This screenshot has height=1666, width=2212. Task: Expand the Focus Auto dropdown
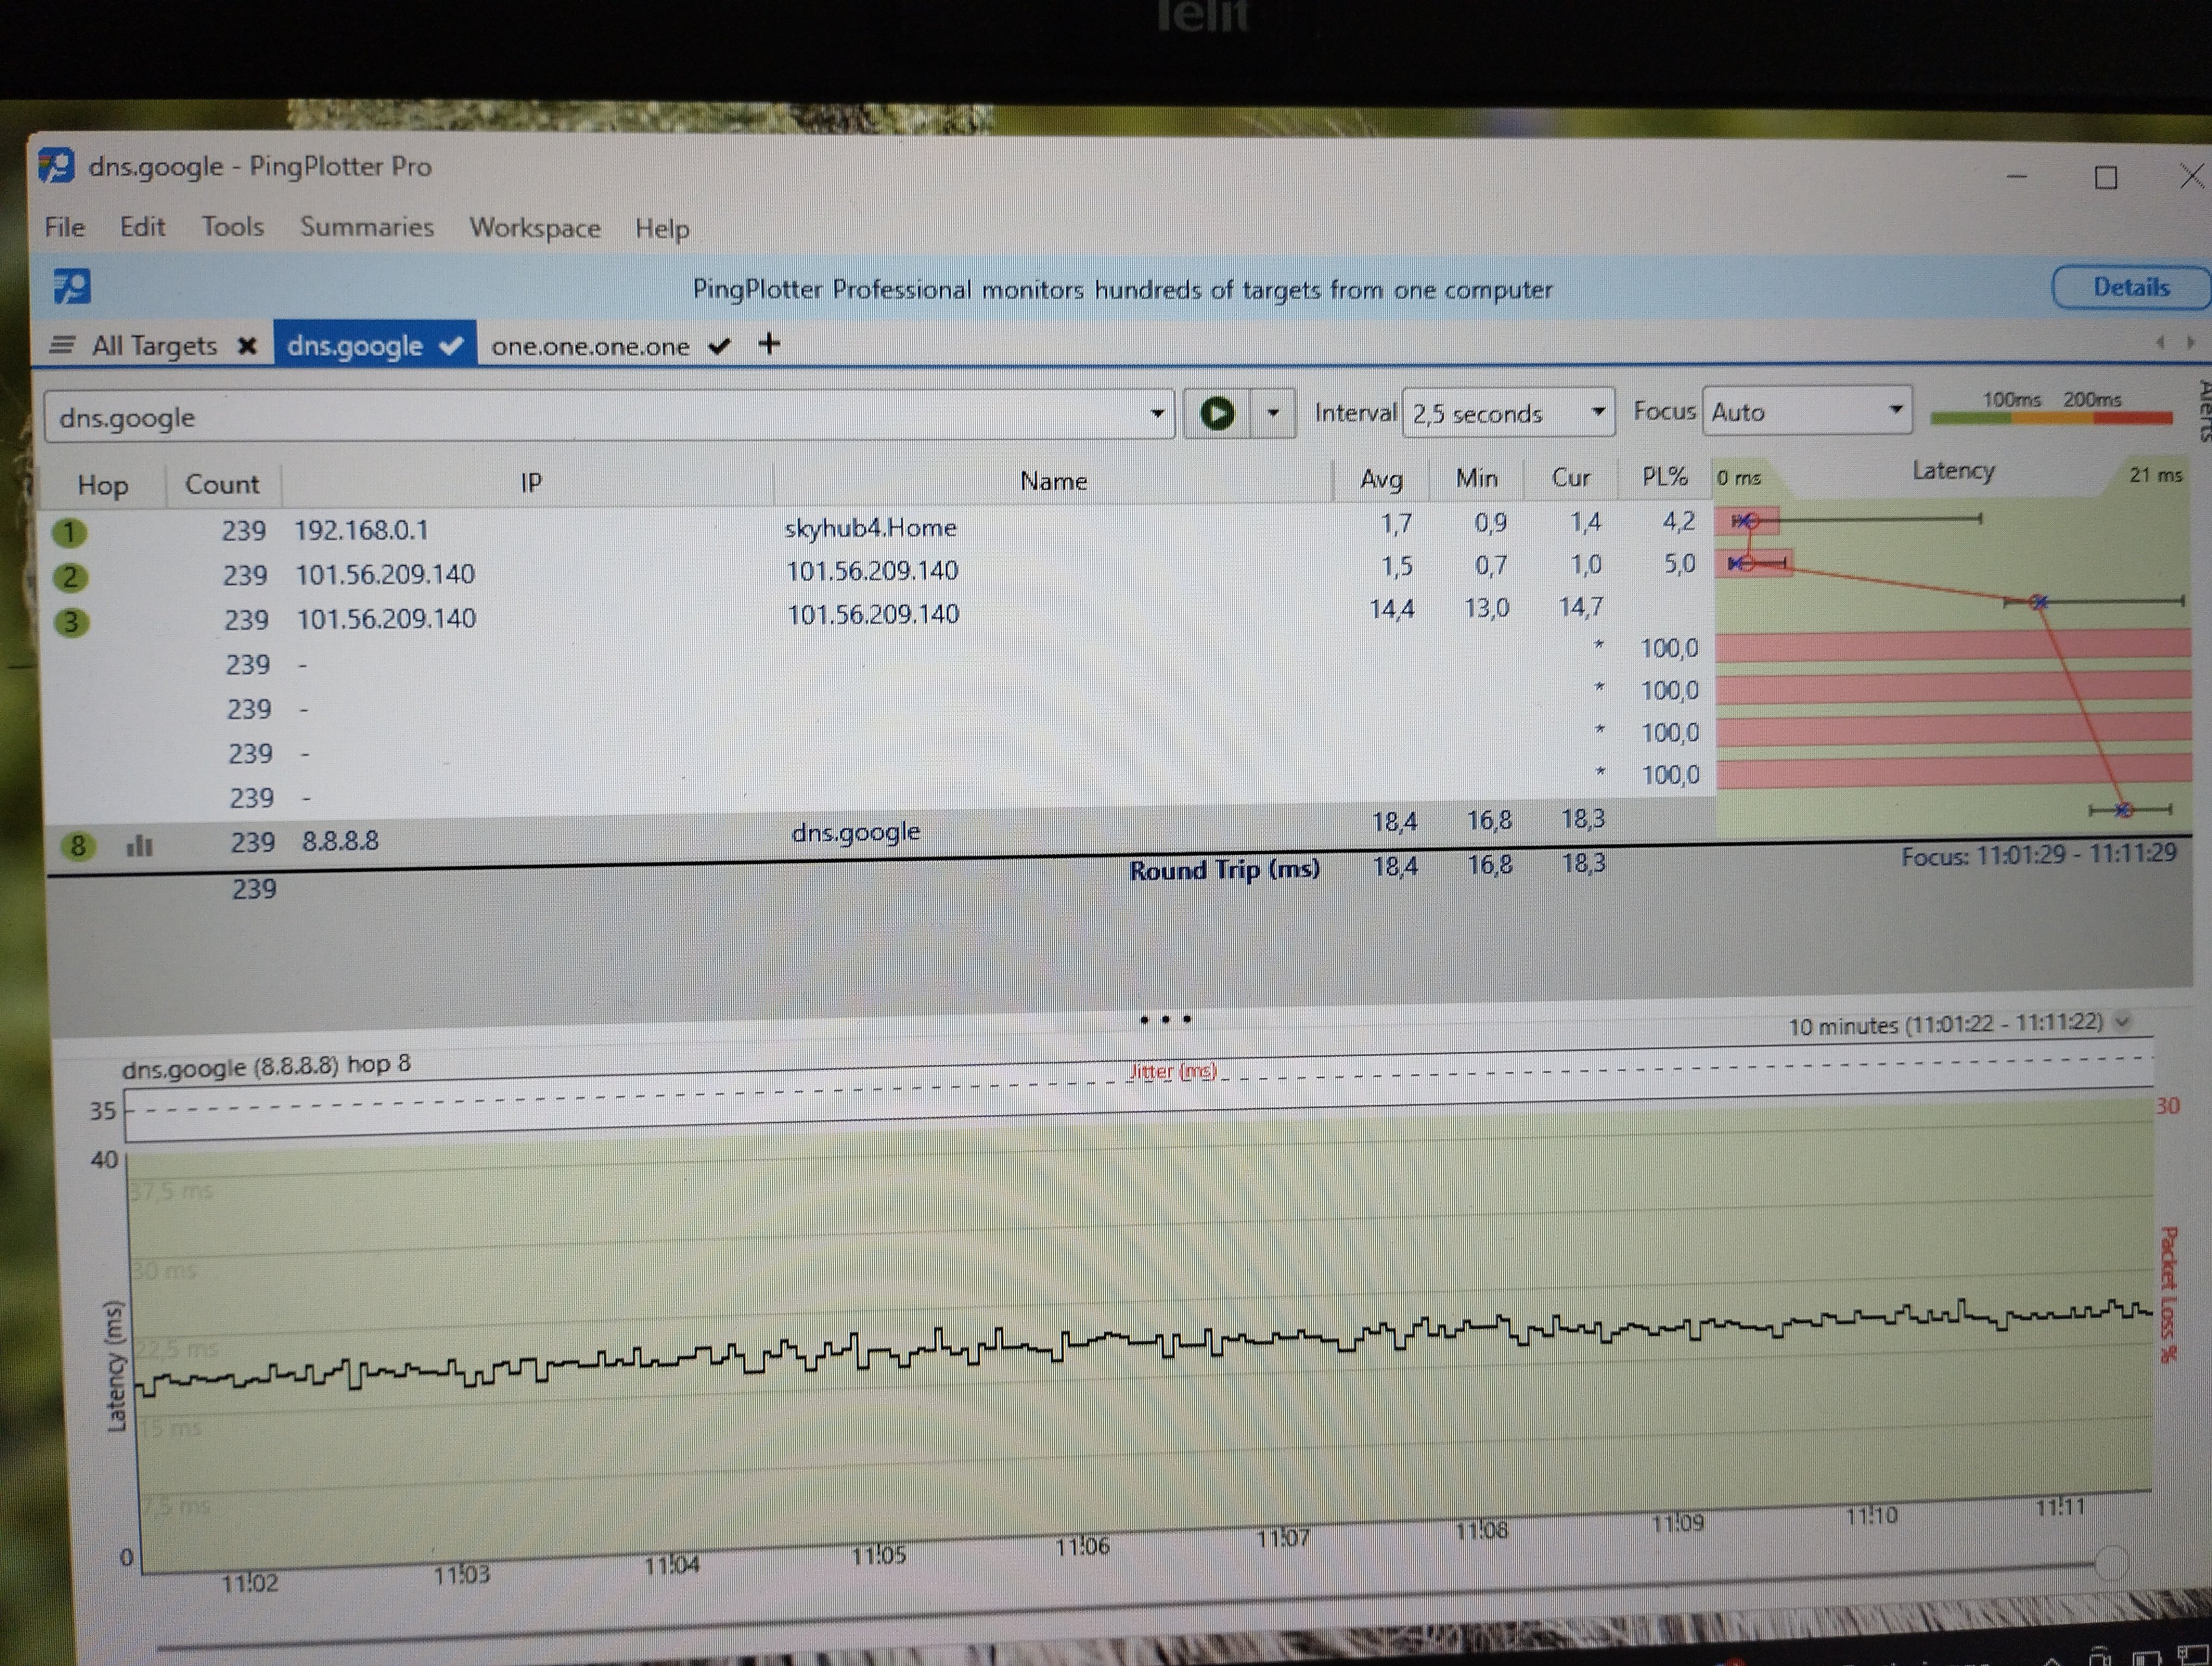(x=1807, y=411)
